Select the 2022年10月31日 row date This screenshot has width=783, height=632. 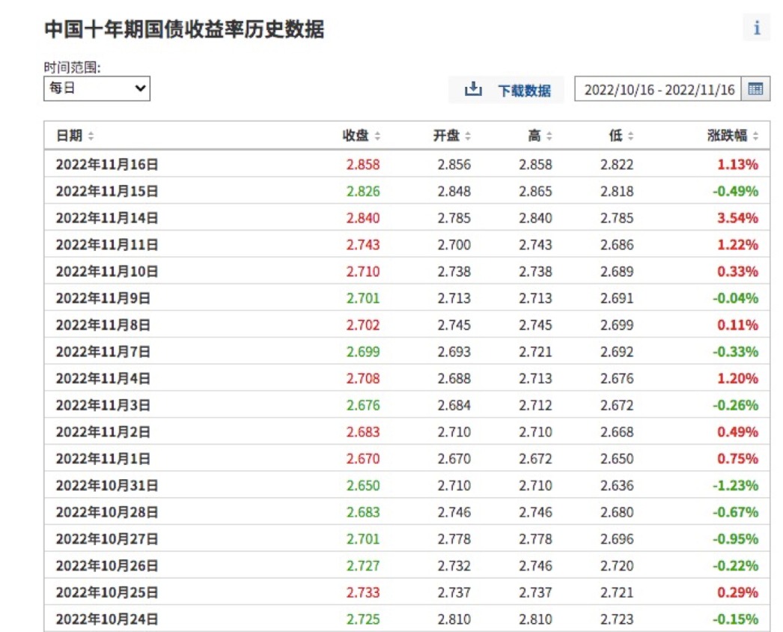(107, 485)
